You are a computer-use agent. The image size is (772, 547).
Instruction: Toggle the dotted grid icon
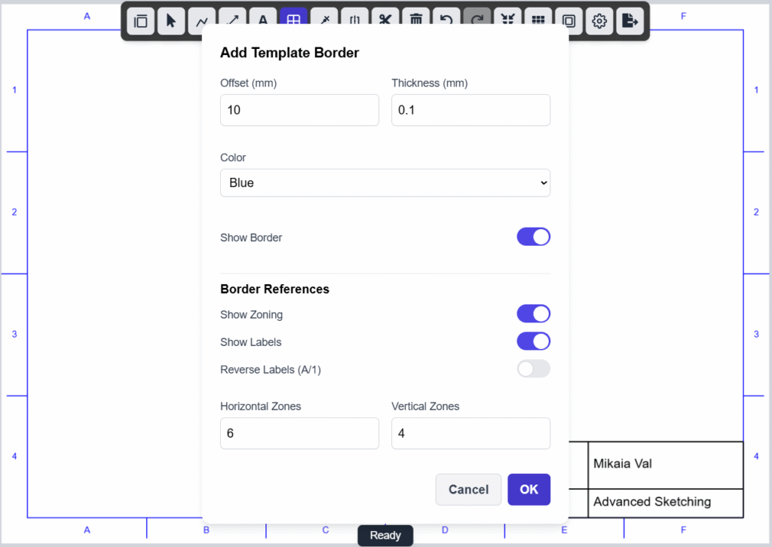pyautogui.click(x=538, y=21)
